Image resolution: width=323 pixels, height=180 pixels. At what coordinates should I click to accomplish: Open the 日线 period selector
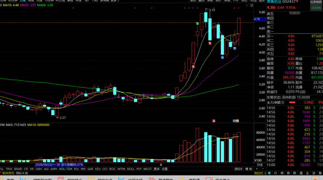[260, 165]
